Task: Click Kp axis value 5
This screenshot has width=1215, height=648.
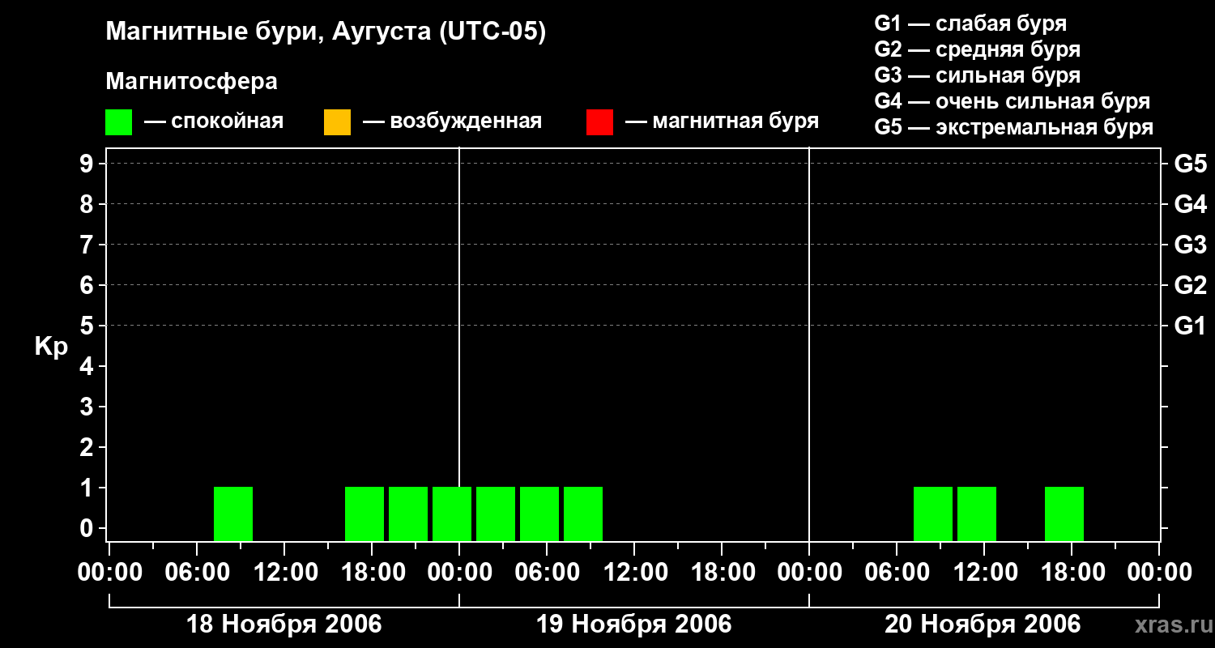Action: pos(88,326)
